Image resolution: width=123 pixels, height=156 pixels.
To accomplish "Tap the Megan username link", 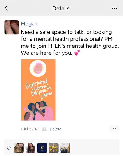I will point(29,24).
